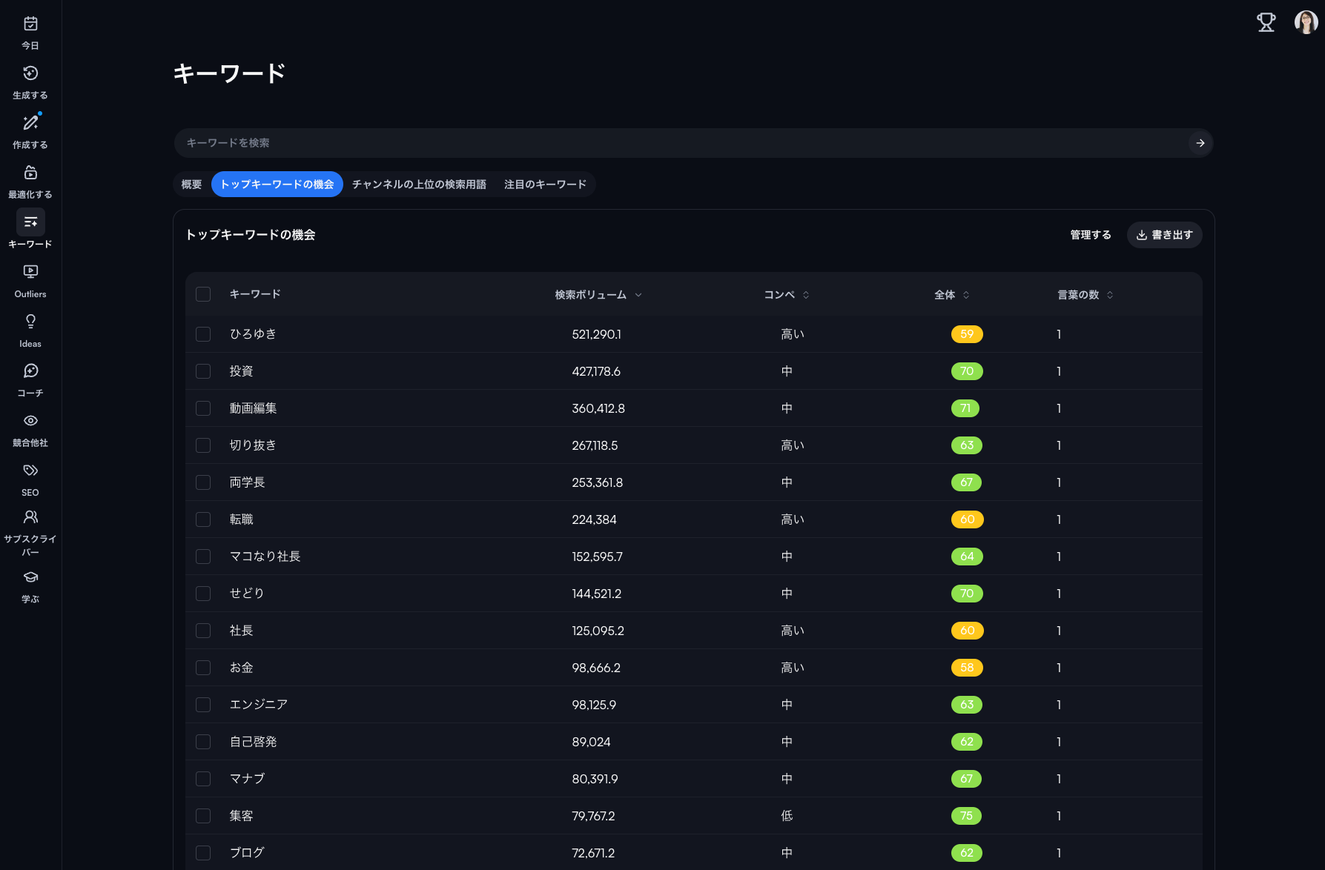Click the keyword 投資

coord(241,371)
